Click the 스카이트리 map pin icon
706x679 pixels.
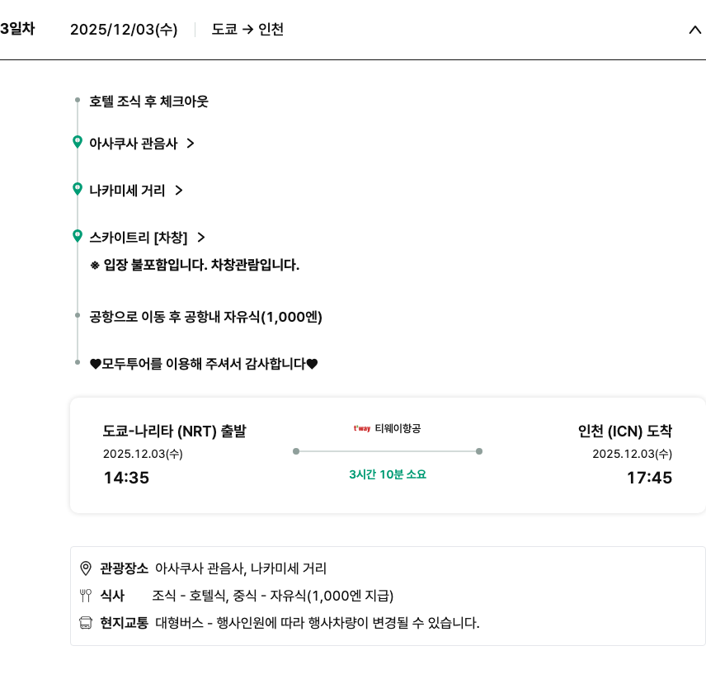78,236
